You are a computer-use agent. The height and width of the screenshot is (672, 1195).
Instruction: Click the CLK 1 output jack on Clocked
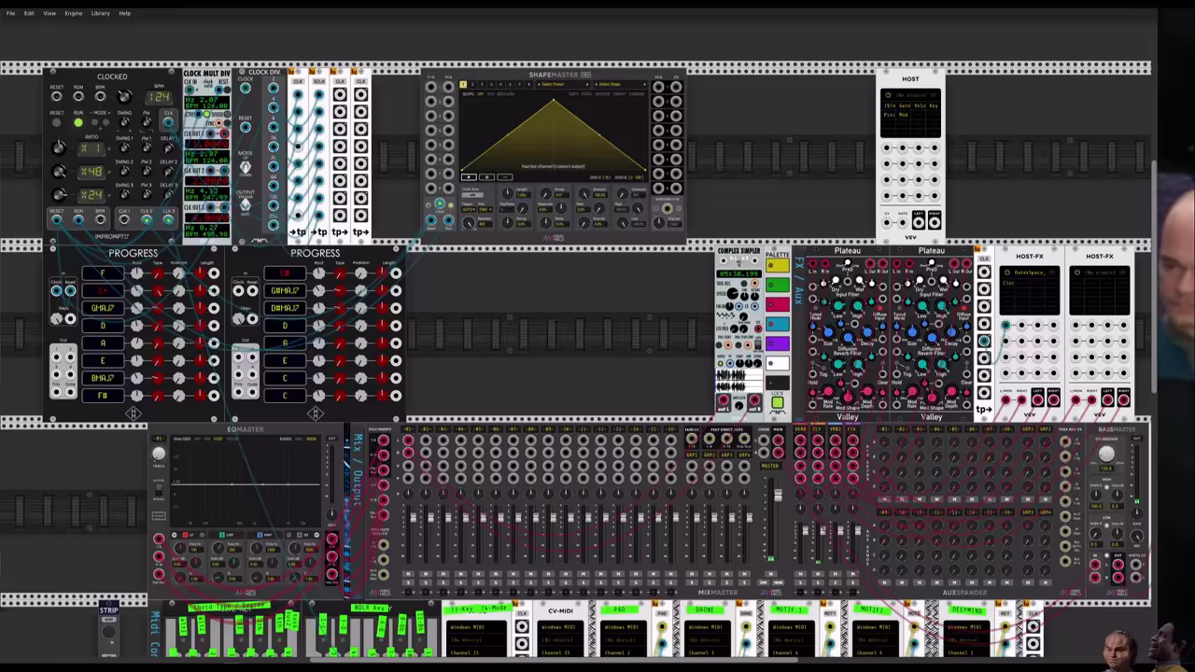123,220
